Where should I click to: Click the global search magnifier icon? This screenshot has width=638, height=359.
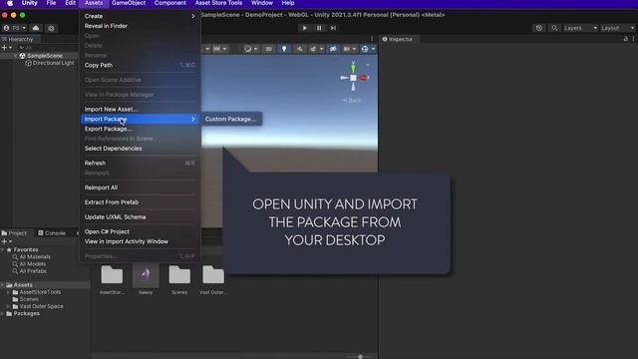(554, 28)
